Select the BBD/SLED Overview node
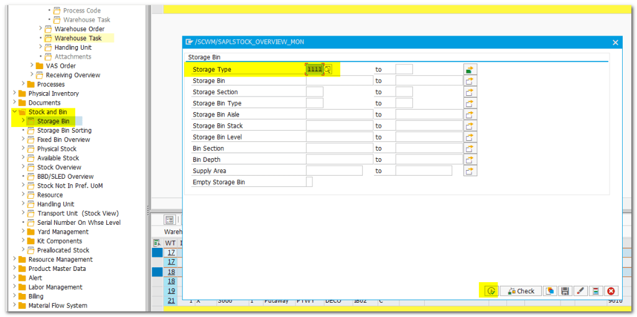The image size is (637, 317). point(65,176)
